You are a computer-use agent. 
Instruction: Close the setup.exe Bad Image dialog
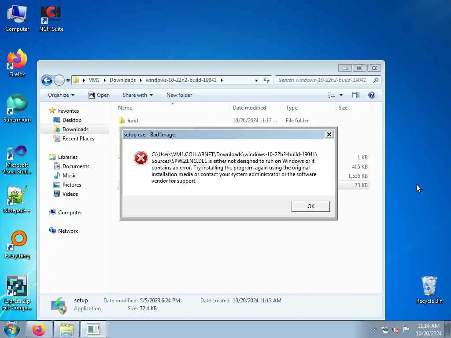point(329,134)
